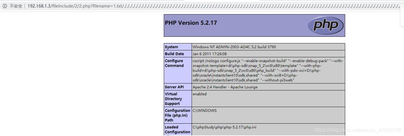The width and height of the screenshot is (404, 136).
Task: Select the "Configure Command" row label
Action: click(x=174, y=63)
